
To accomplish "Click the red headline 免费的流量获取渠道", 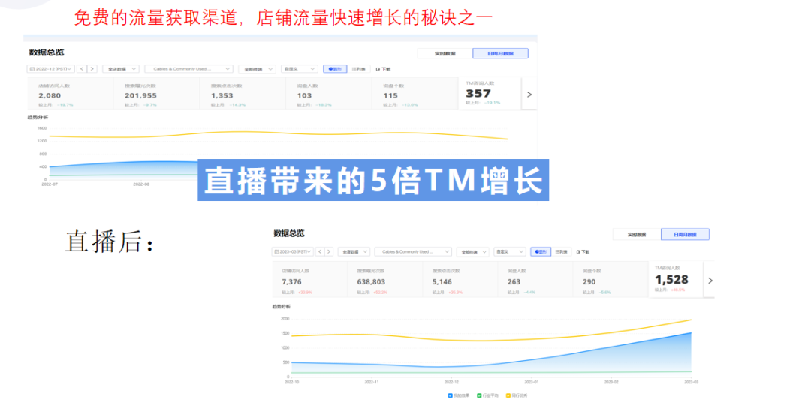I will tap(155, 17).
